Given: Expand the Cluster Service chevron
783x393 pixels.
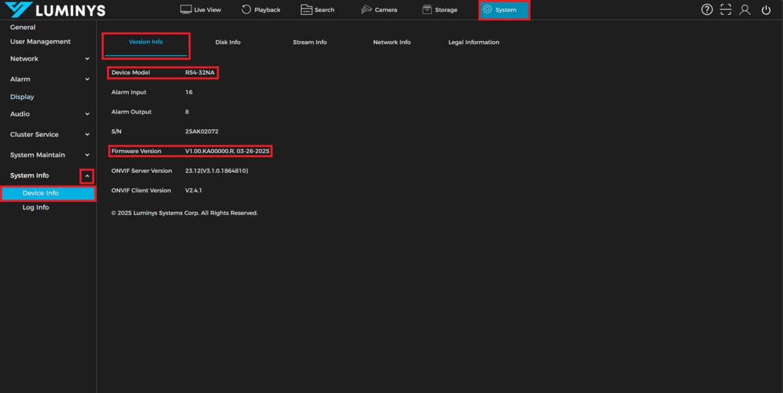Looking at the screenshot, I should [87, 135].
